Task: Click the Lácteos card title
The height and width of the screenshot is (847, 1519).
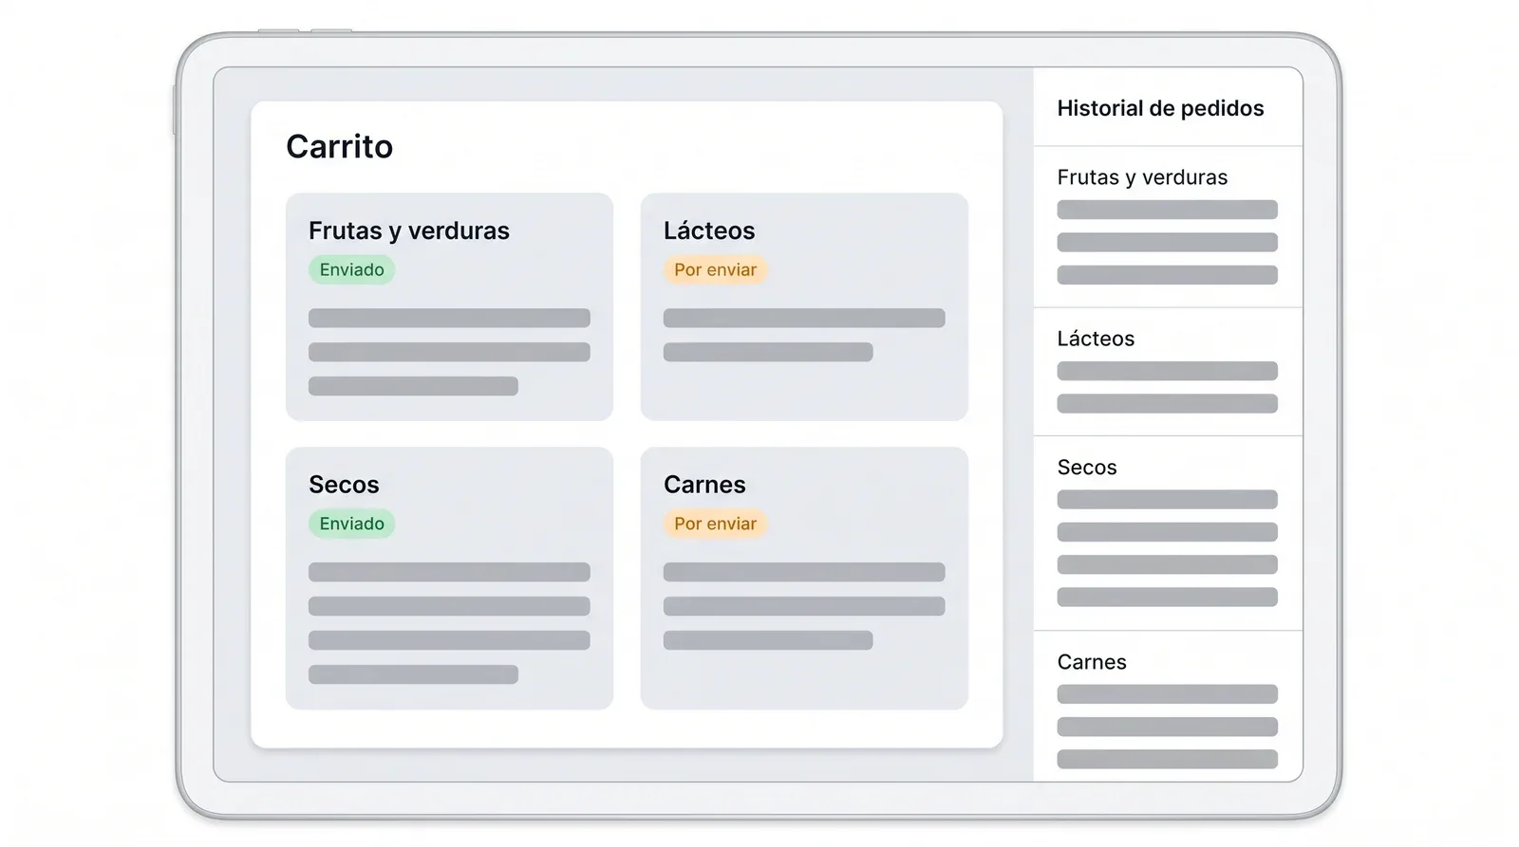Action: 709,230
